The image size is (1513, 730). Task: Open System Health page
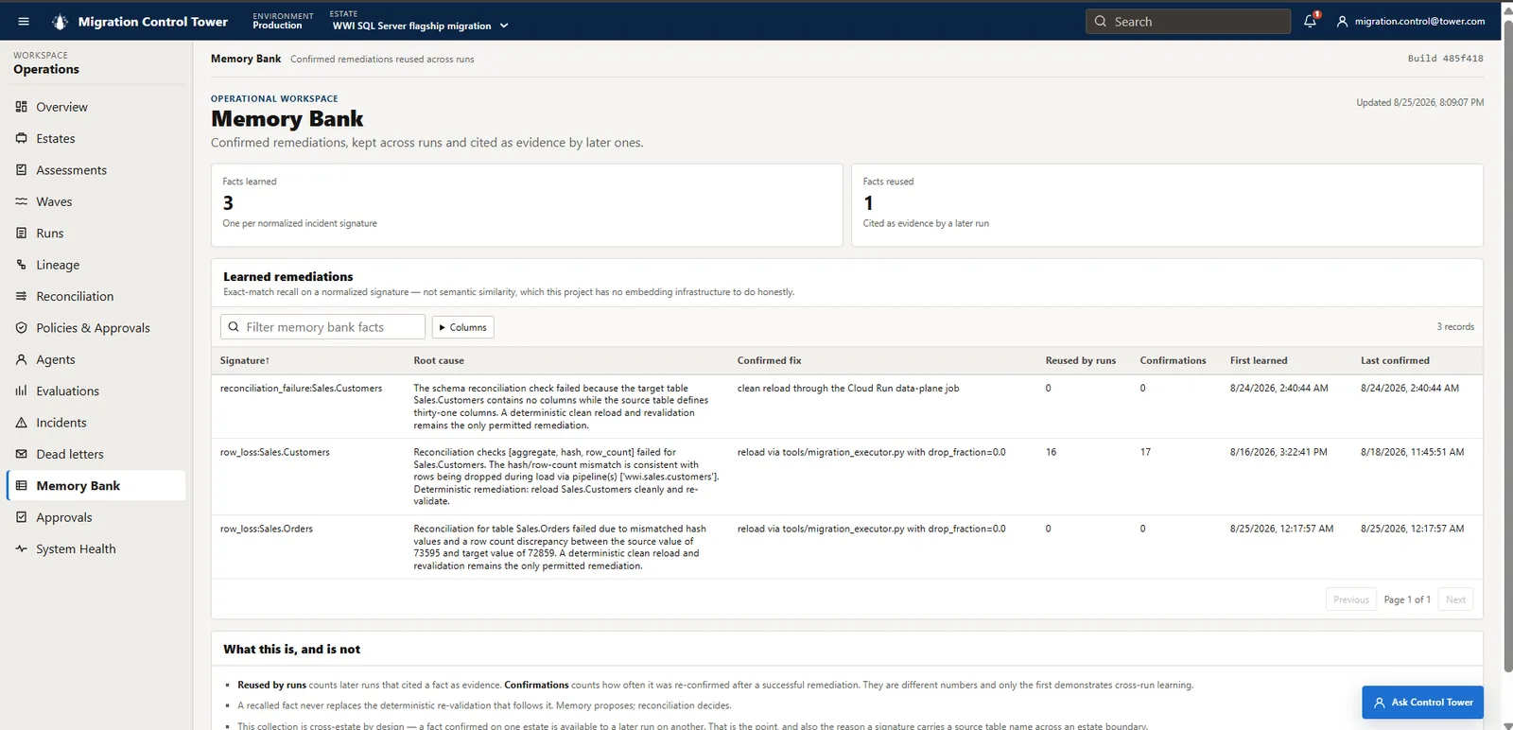(96, 548)
